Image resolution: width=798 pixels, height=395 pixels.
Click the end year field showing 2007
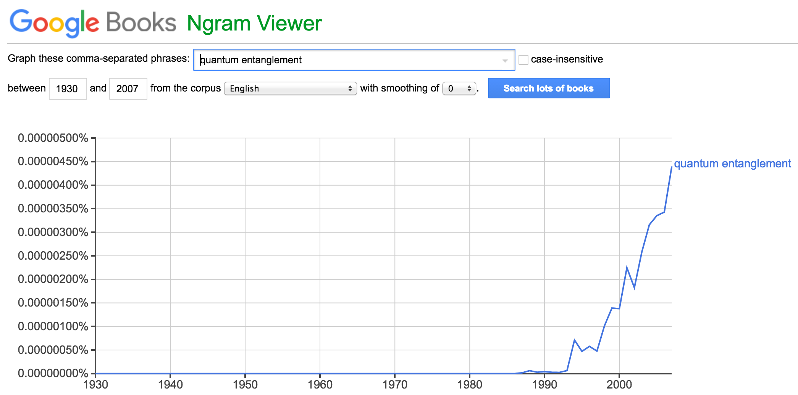tap(128, 89)
